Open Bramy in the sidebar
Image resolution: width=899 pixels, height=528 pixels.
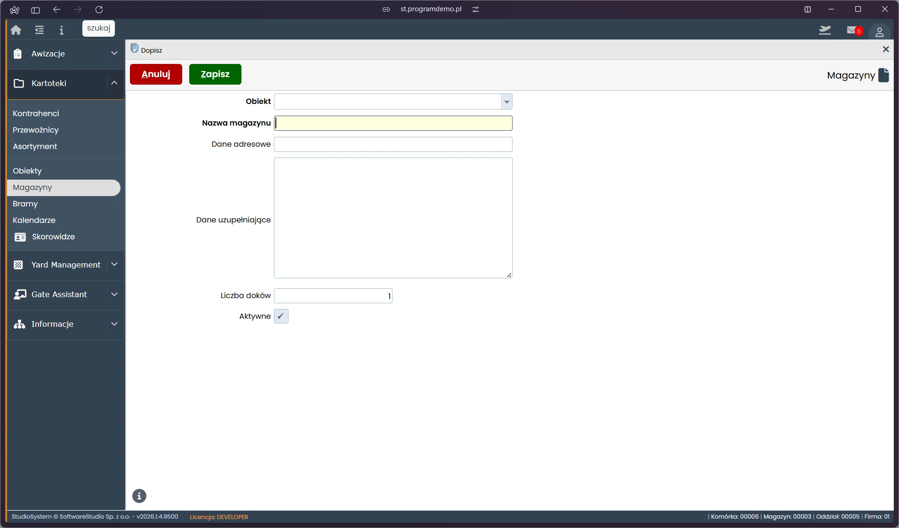pyautogui.click(x=25, y=204)
